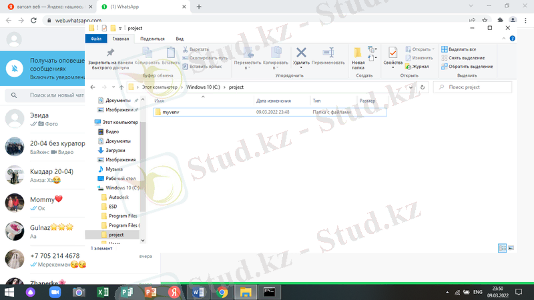
Task: Refresh the project folder view
Action: (x=423, y=87)
